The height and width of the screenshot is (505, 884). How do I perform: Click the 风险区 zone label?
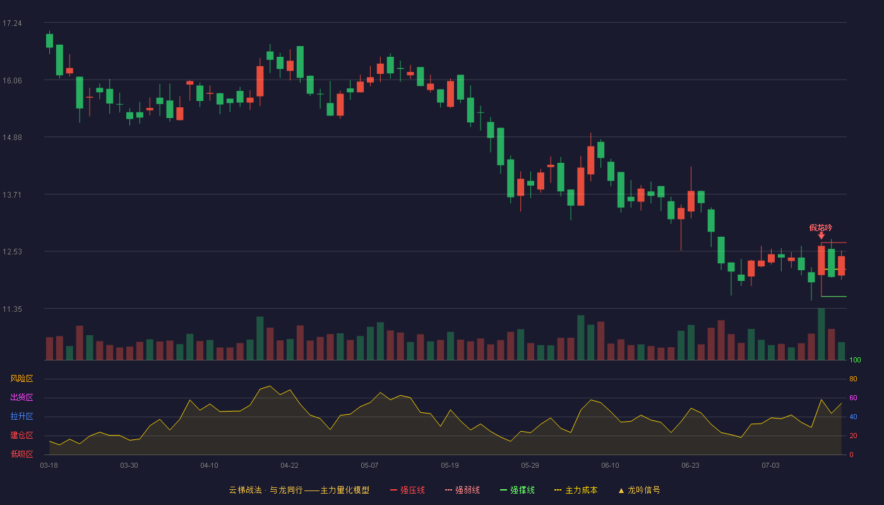21,379
